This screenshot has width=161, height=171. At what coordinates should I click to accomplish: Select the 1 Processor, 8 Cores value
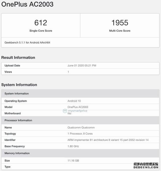tap(80, 134)
